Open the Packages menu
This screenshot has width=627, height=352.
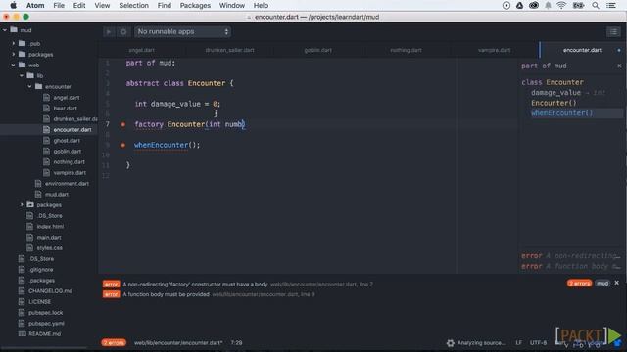tap(195, 6)
